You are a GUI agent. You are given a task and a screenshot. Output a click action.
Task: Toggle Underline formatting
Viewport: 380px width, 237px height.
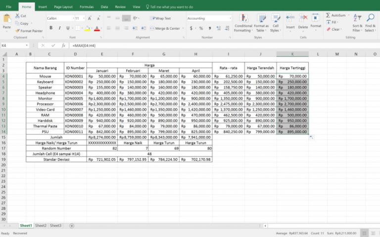coord(68,28)
